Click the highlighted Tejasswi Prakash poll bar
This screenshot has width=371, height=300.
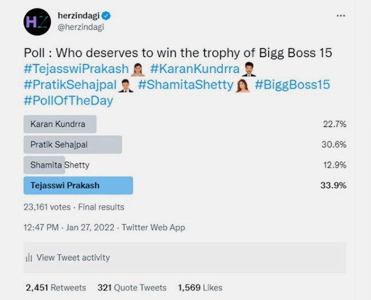tap(78, 186)
